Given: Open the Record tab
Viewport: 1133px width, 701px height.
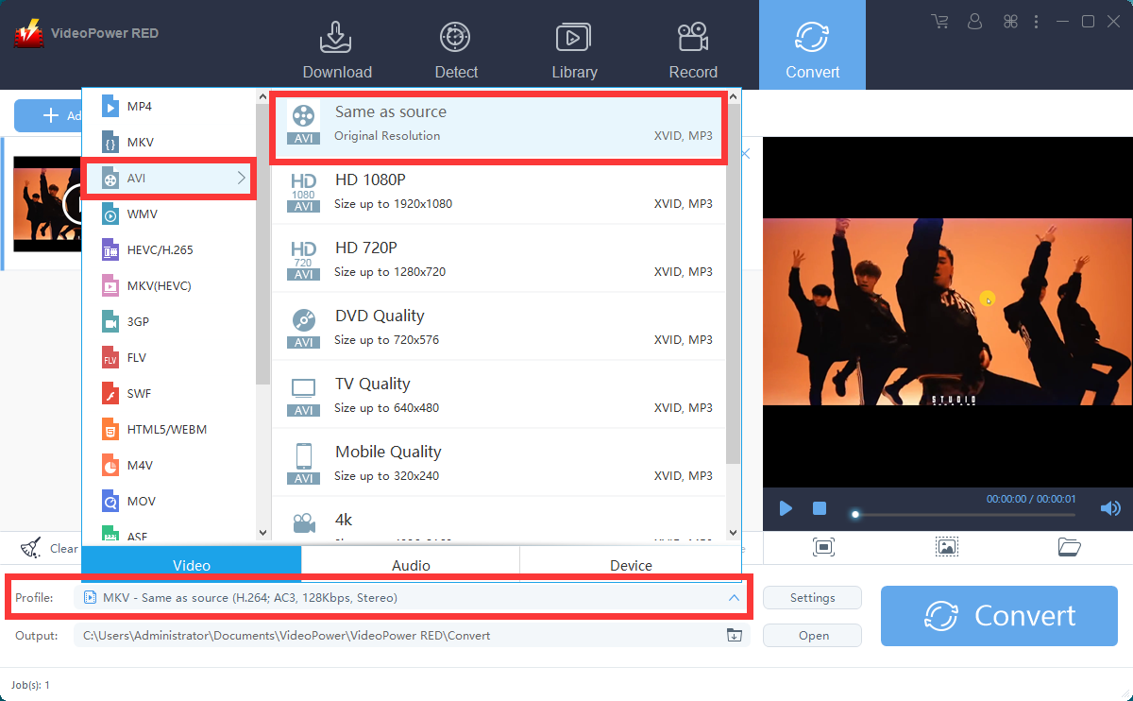Looking at the screenshot, I should pos(693,49).
